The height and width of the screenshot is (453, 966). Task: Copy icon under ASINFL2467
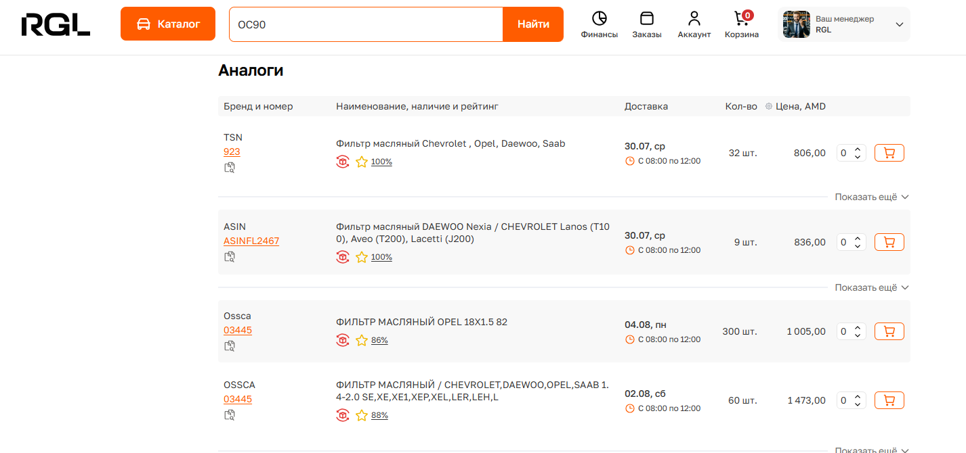pyautogui.click(x=230, y=256)
